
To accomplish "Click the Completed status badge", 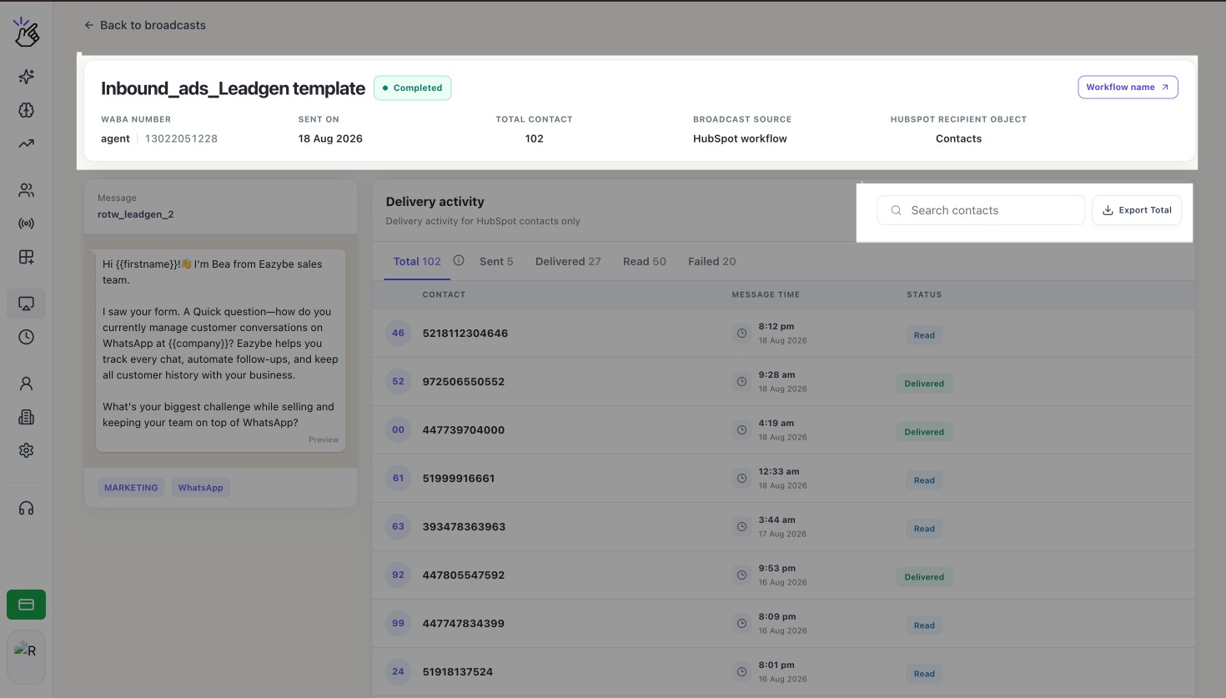I will point(413,88).
